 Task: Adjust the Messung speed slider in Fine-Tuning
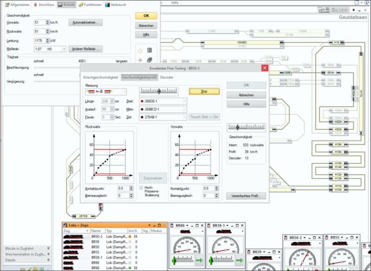point(158,91)
